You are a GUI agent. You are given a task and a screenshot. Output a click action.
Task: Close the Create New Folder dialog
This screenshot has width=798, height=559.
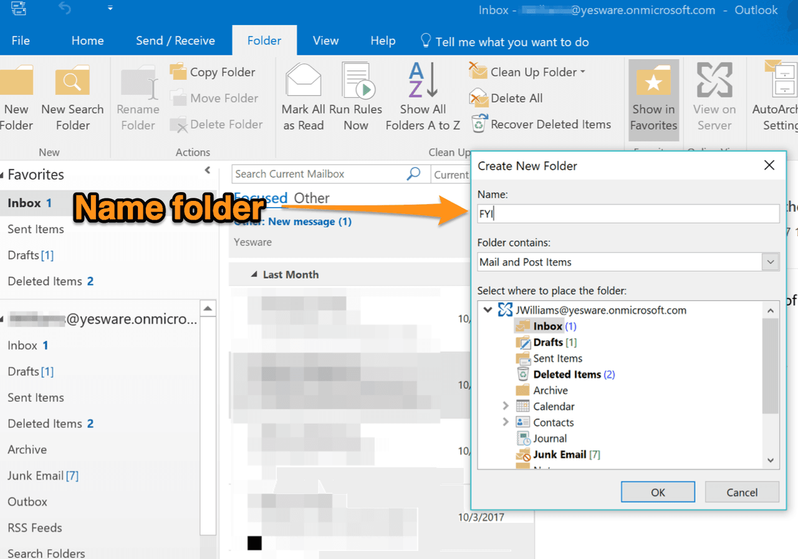(769, 165)
